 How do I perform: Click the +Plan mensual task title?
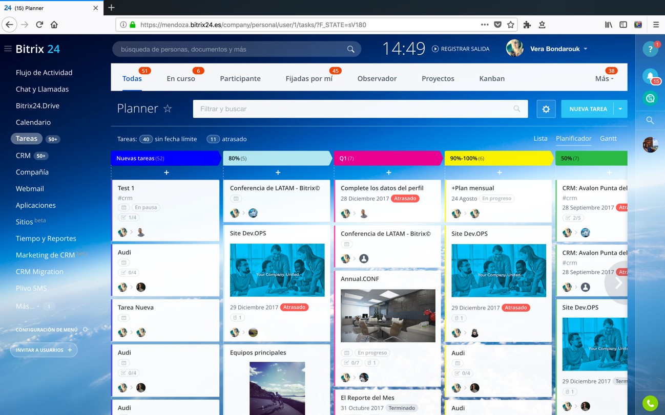pyautogui.click(x=472, y=188)
